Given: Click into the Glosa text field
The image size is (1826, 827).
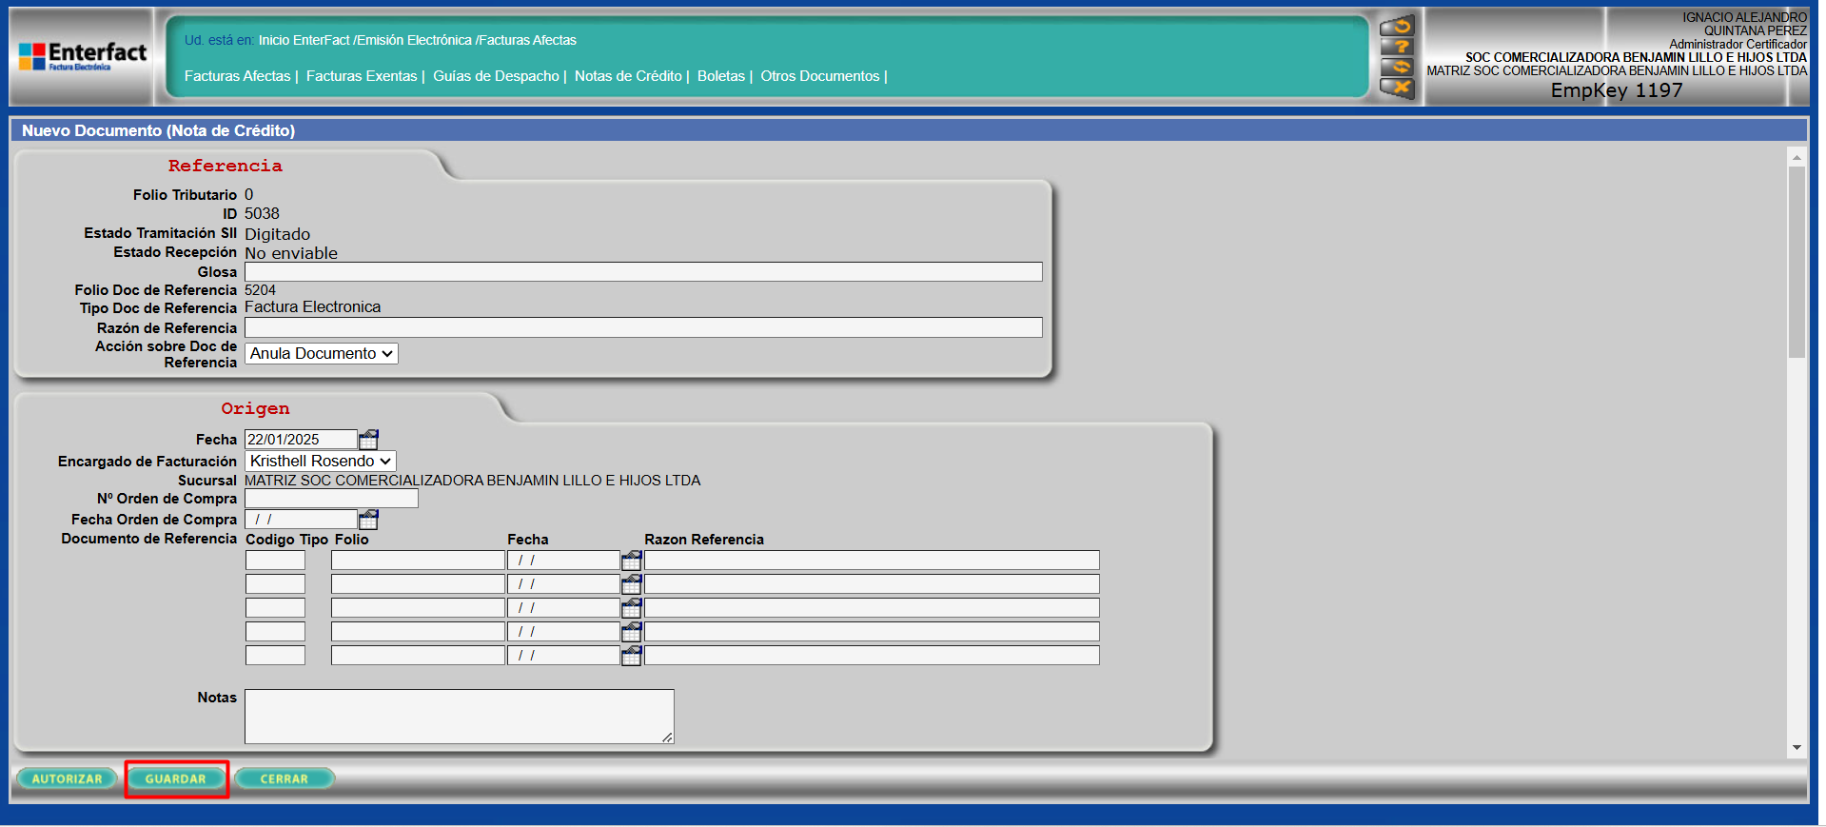Looking at the screenshot, I should point(642,272).
